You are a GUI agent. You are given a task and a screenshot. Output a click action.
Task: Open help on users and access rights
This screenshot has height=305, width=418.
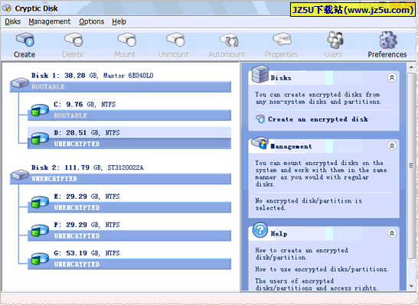pyautogui.click(x=316, y=284)
